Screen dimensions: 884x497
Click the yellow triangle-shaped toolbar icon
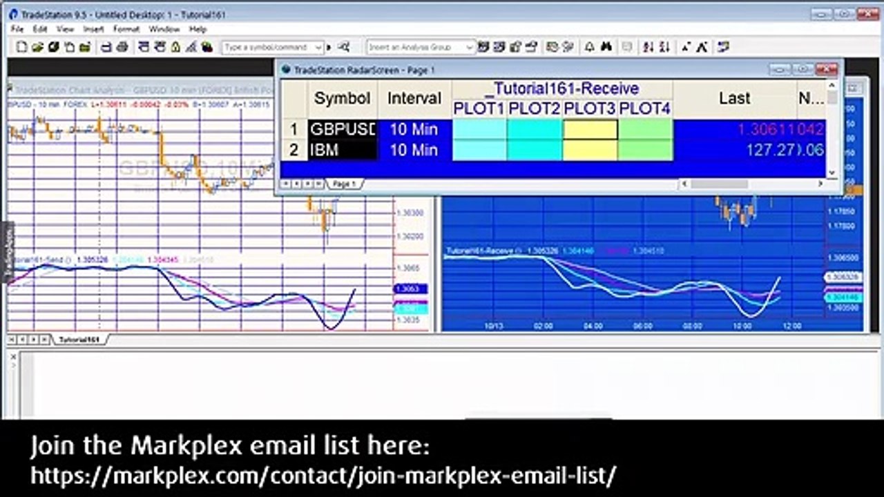click(175, 47)
